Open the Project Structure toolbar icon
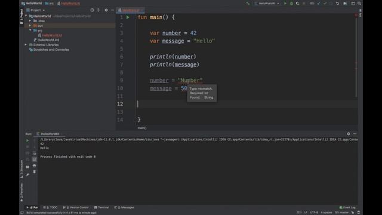 pos(353,4)
